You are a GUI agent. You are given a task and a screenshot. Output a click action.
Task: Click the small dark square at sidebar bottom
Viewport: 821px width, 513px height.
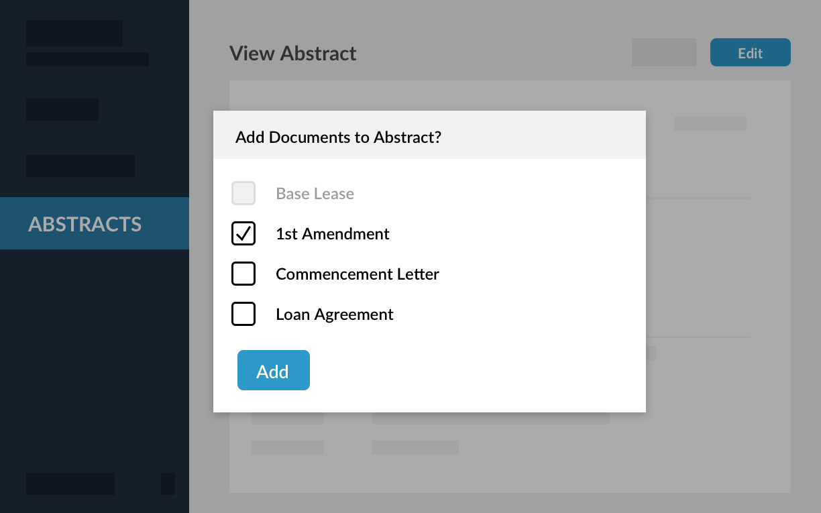pyautogui.click(x=168, y=483)
